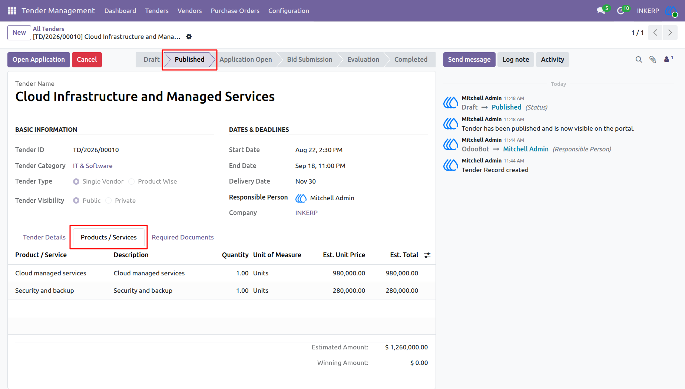Adjust optional columns in products table

coord(427,255)
